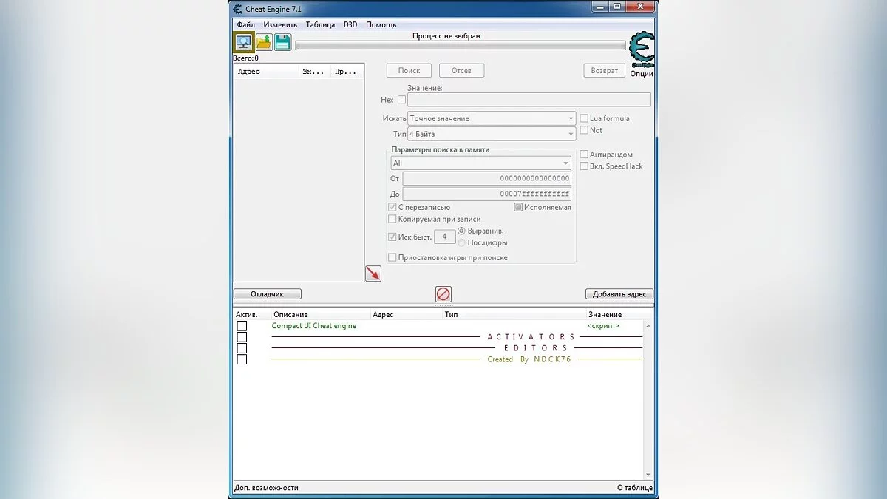Image resolution: width=887 pixels, height=499 pixels.
Task: Click the red first-scan arrow icon
Action: 373,273
